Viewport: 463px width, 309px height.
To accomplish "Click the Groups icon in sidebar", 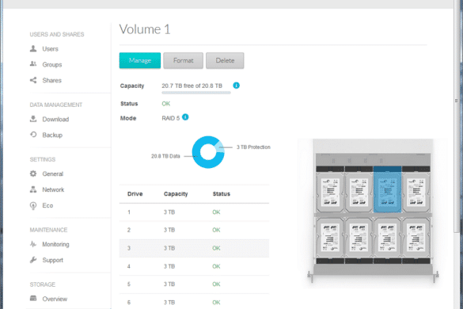I will pos(33,64).
